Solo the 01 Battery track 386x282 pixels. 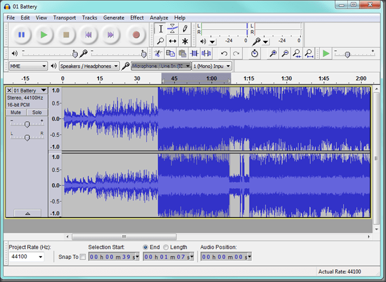pyautogui.click(x=36, y=112)
